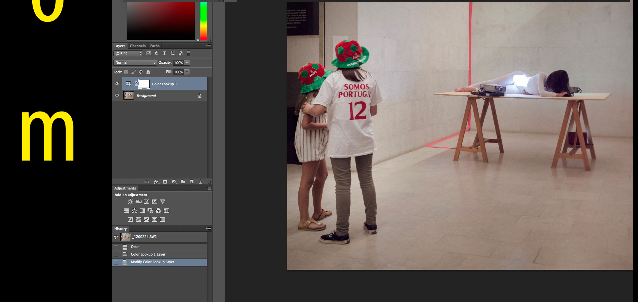Lock image pixels with brush icon
Viewport: 638px width, 302px height.
point(133,72)
